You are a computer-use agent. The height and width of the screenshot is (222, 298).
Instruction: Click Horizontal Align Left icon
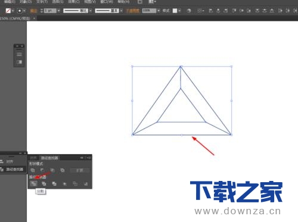coord(211,11)
